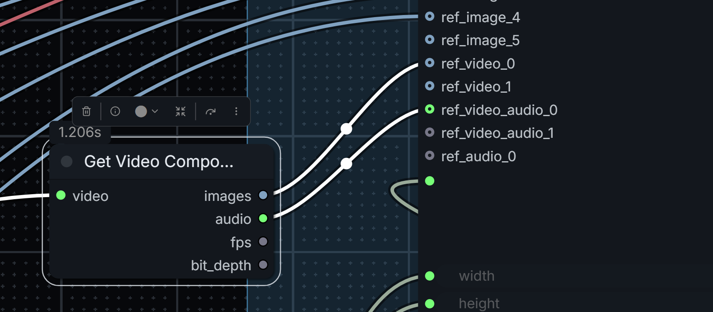Click the ref_video_audio_0 label
Viewport: 713px width, 312px height.
[x=499, y=110]
